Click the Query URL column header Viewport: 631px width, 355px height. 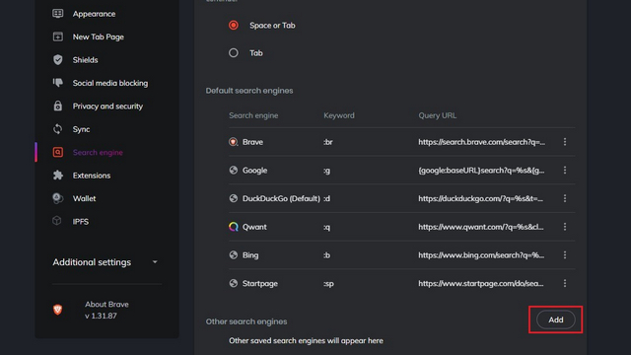(438, 115)
